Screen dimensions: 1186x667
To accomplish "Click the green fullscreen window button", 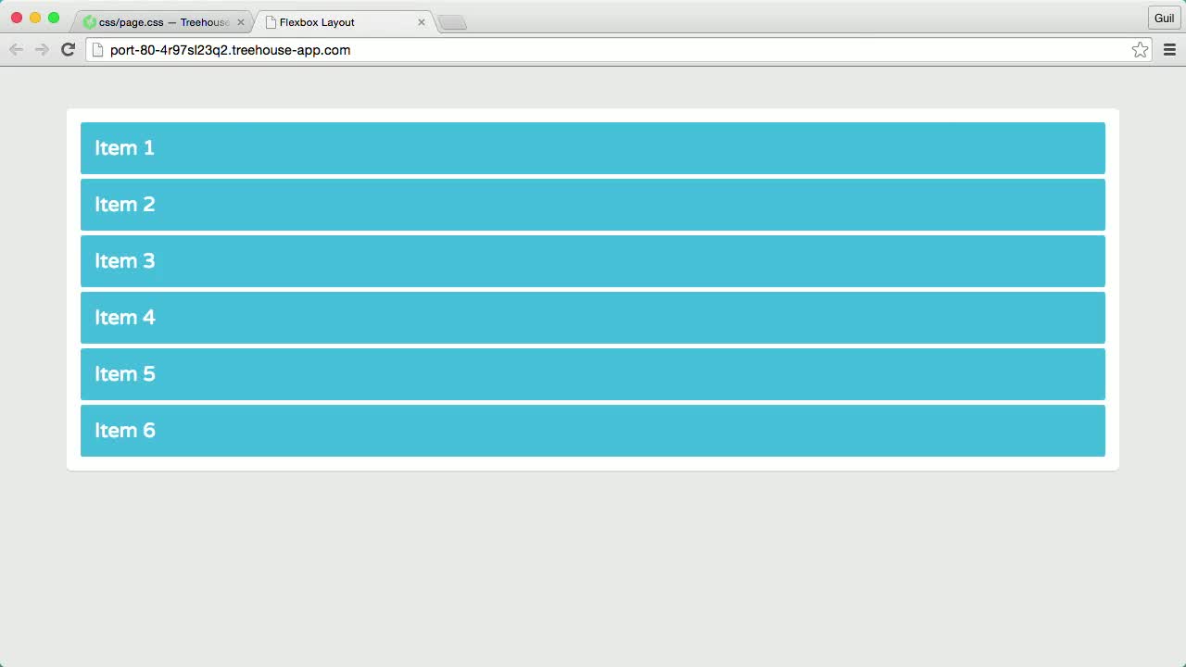I will coord(54,18).
